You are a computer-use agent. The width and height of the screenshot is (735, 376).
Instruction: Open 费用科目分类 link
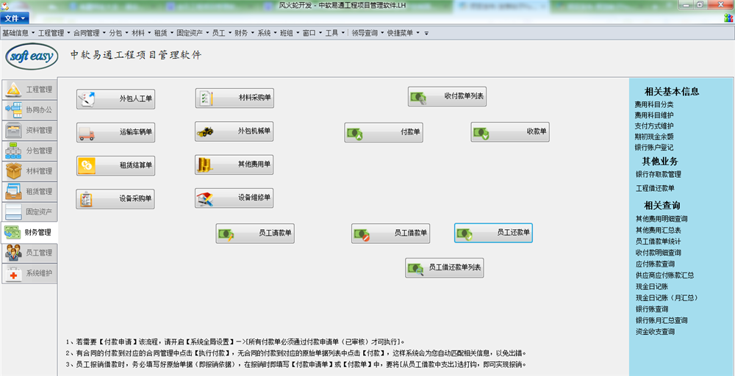tap(654, 104)
